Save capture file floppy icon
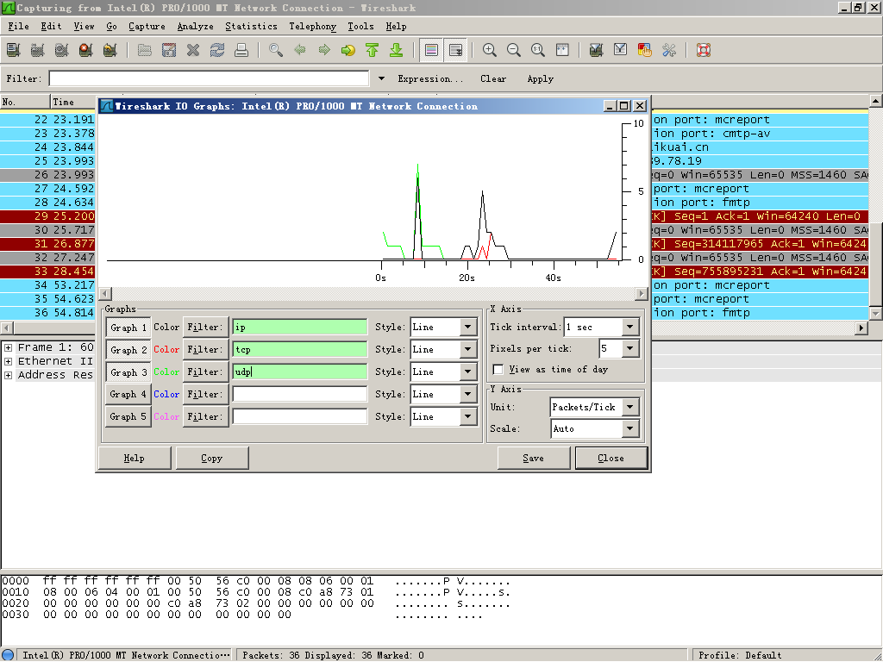Image resolution: width=883 pixels, height=662 pixels. [x=169, y=50]
